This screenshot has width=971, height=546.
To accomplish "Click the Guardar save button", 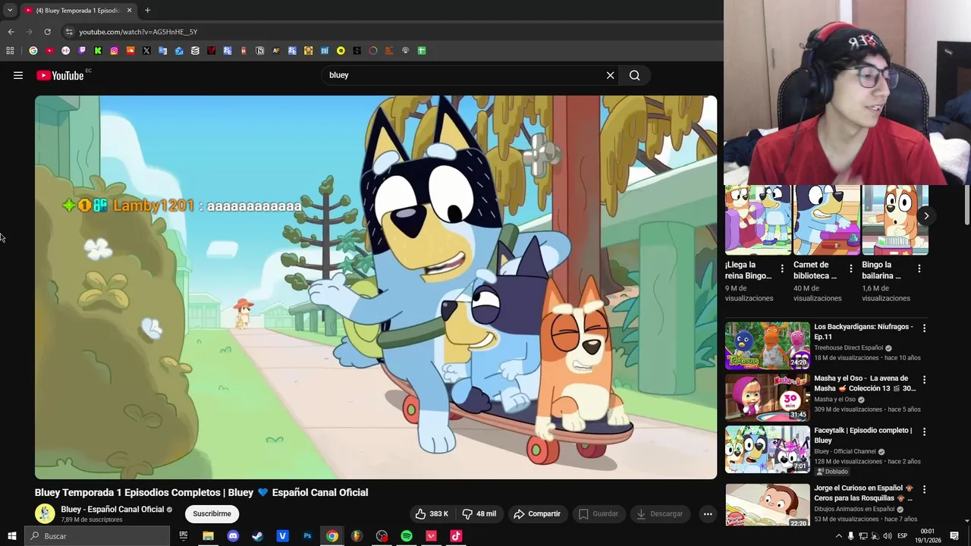I will 598,513.
